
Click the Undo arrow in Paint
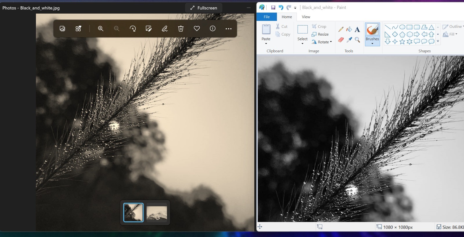coord(281,8)
